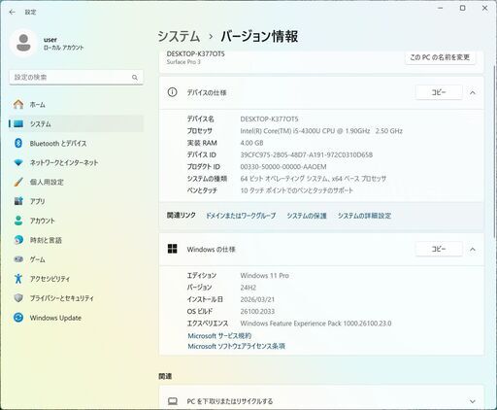The width and height of the screenshot is (497, 410).
Task: Click the search magnifier icon
Action: (135, 78)
